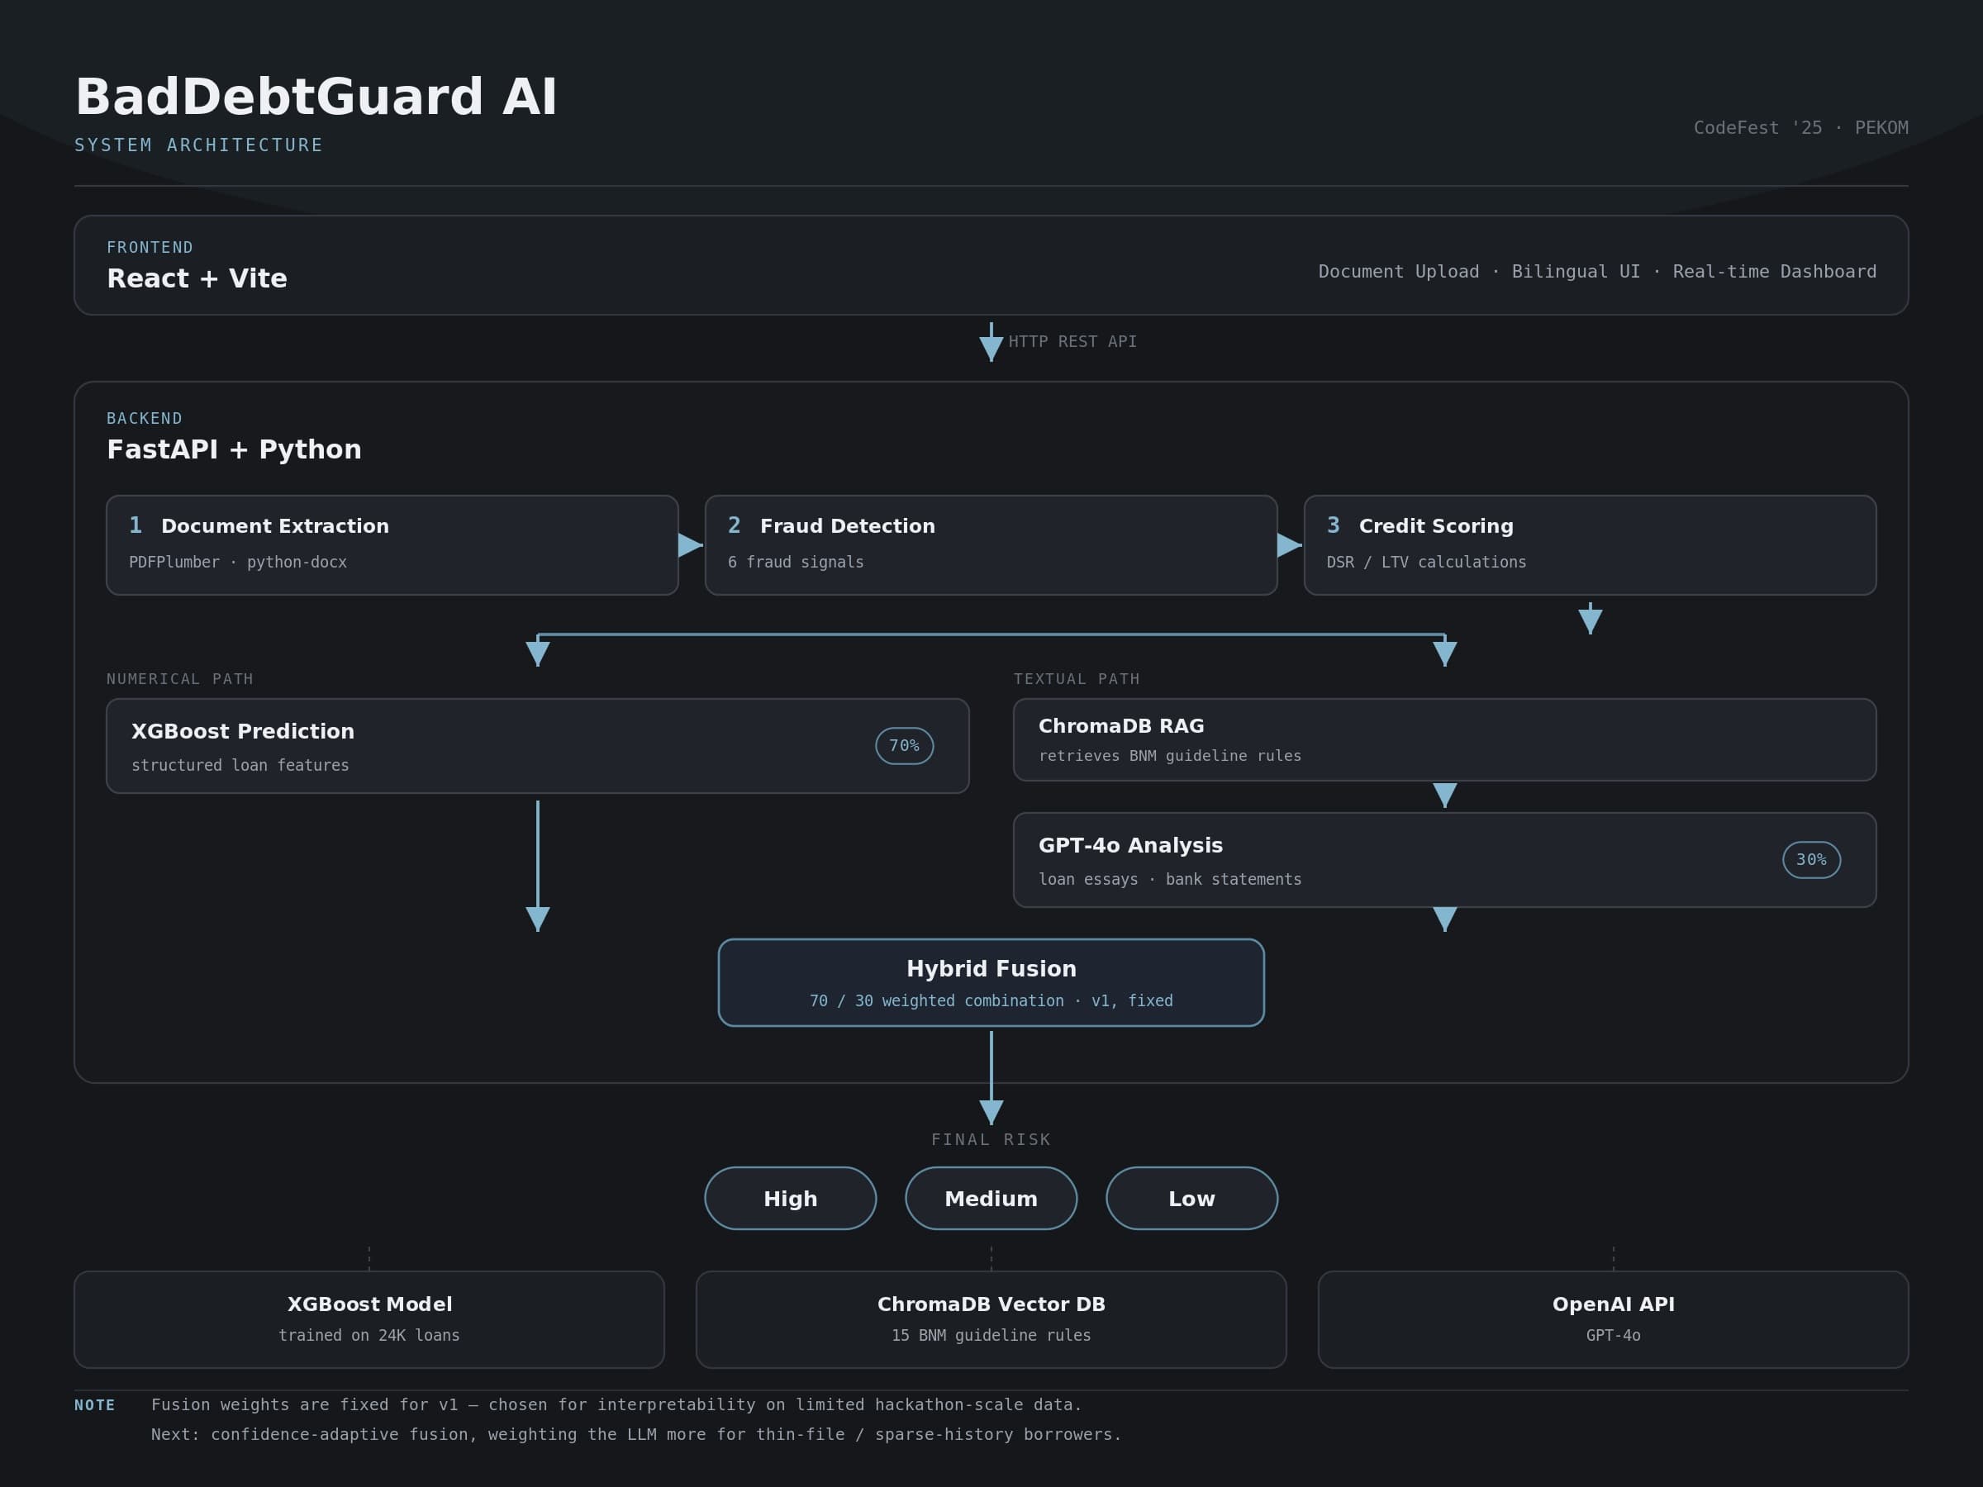
Task: Click the DSR / LTV calculations text
Action: (1426, 562)
